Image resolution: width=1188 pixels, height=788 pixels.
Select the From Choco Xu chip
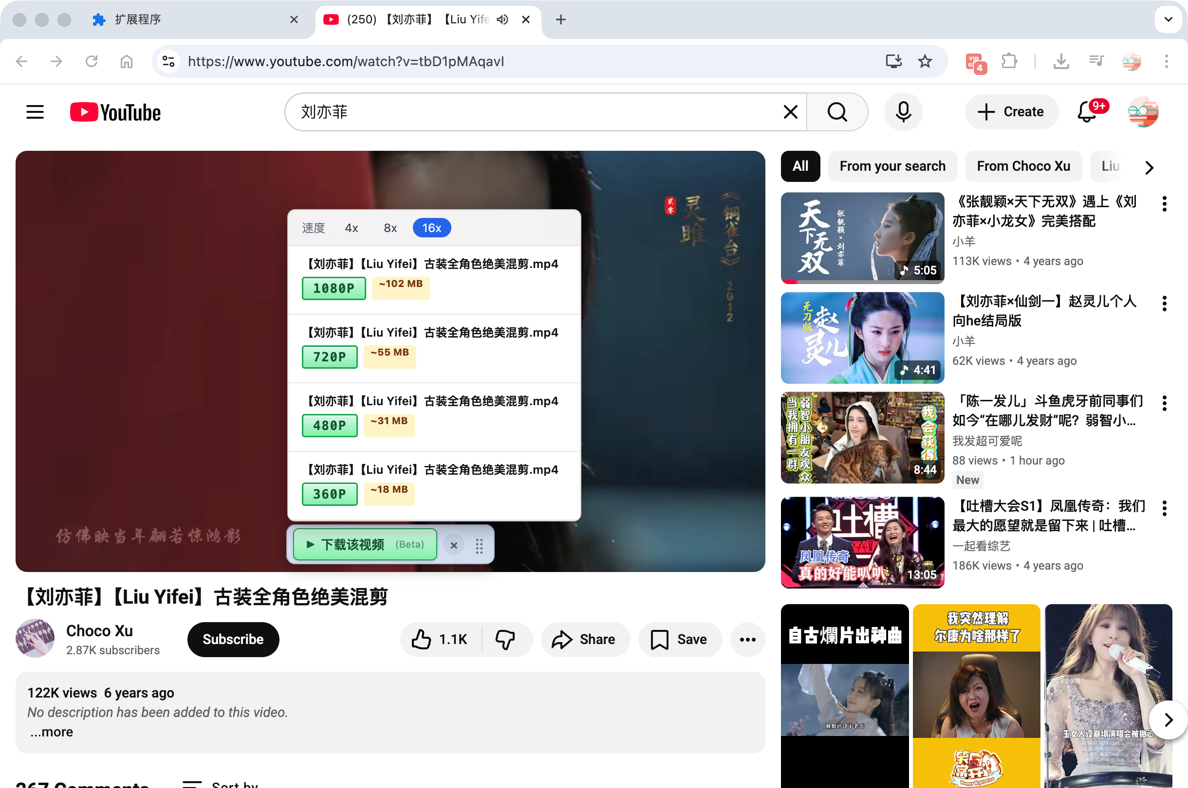click(x=1023, y=166)
